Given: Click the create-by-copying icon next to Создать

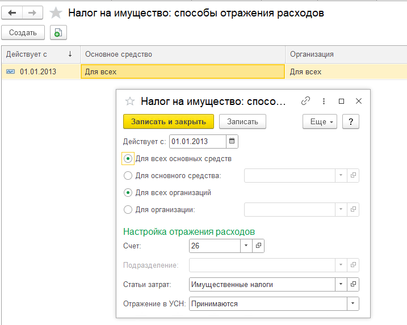Looking at the screenshot, I should (x=58, y=33).
